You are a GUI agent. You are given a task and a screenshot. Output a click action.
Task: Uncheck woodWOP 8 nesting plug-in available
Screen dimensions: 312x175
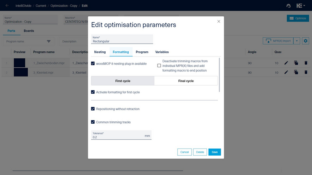(x=93, y=63)
